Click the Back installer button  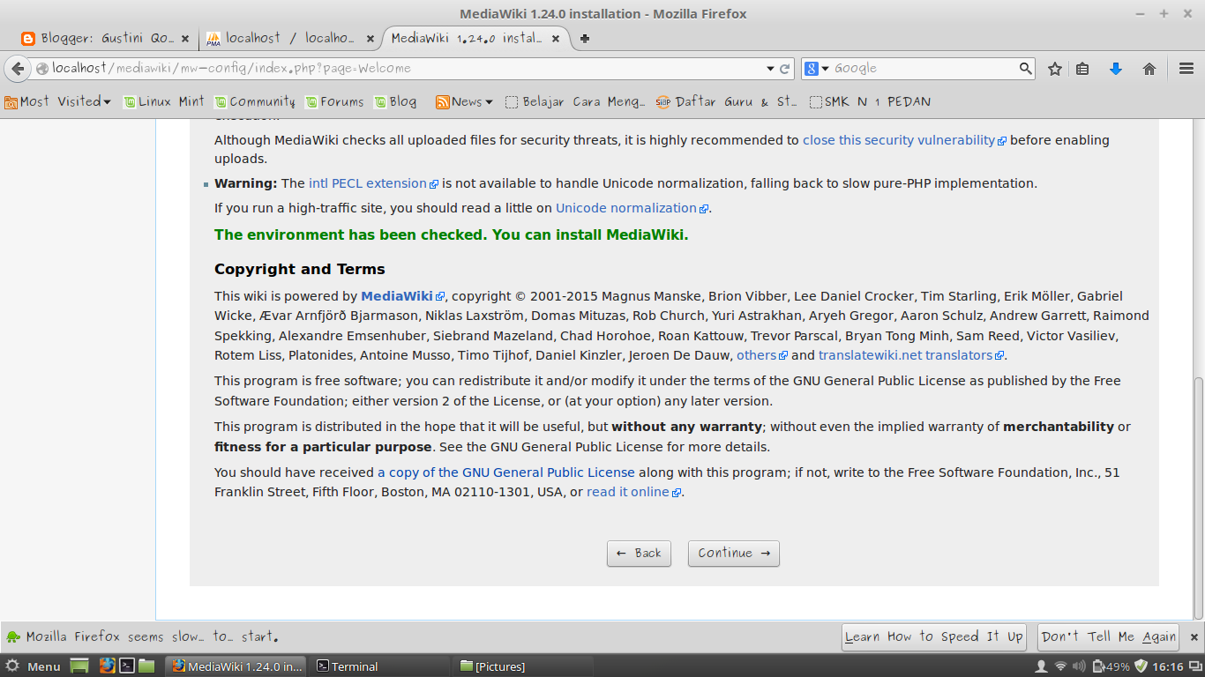coord(639,554)
